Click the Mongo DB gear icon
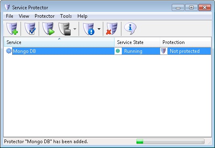Image resolution: width=215 pixels, height=148 pixels. tap(9, 51)
